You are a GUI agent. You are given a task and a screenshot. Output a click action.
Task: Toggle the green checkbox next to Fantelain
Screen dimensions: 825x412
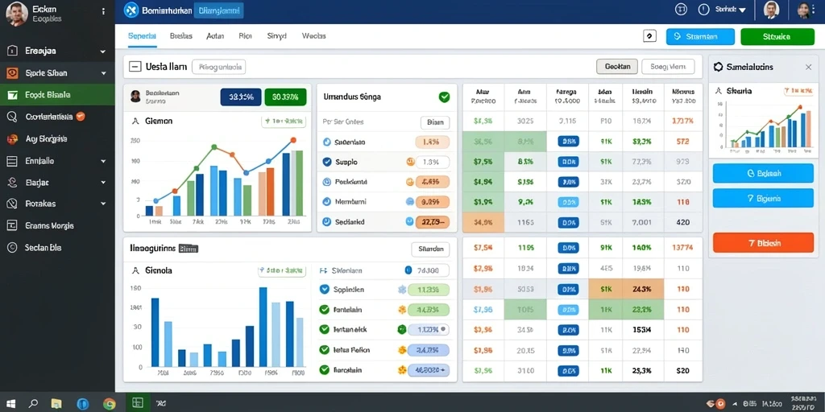click(324, 310)
